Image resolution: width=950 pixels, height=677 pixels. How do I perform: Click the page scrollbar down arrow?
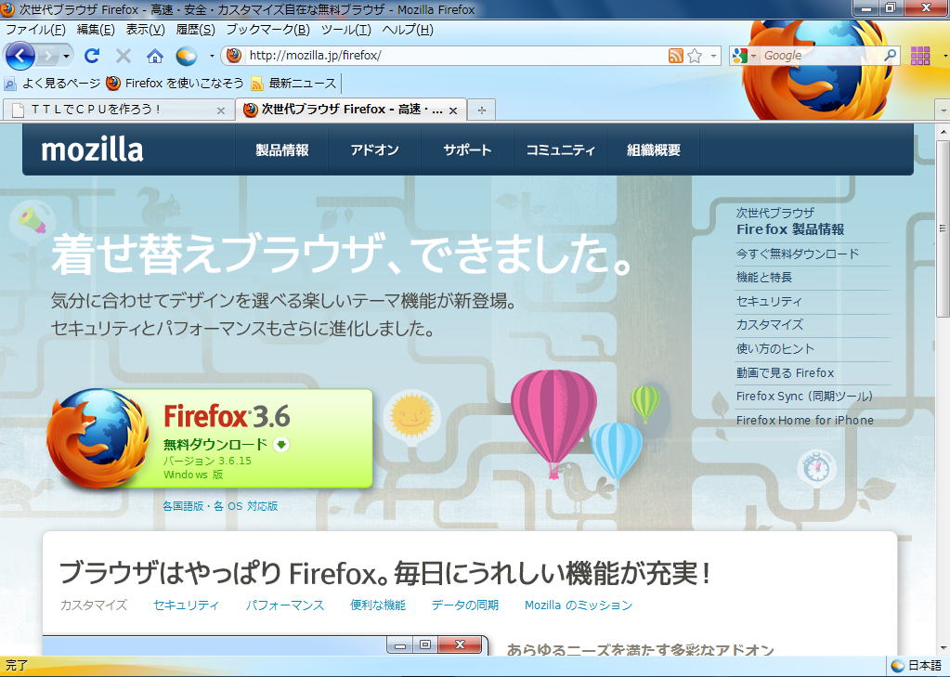[x=943, y=648]
